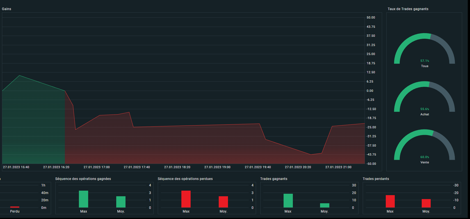The image size is (470, 219).
Task: Click the 0.00 value on Gains axis
Action: (370, 91)
